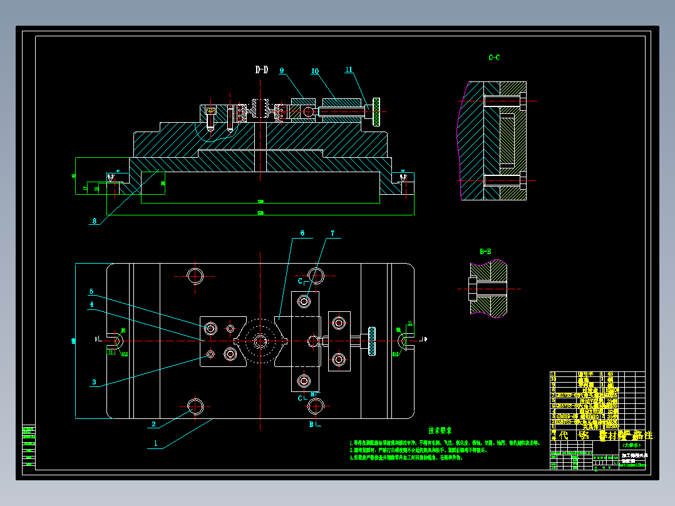
Task: Click the R10 label on left slot
Action: click(x=125, y=354)
